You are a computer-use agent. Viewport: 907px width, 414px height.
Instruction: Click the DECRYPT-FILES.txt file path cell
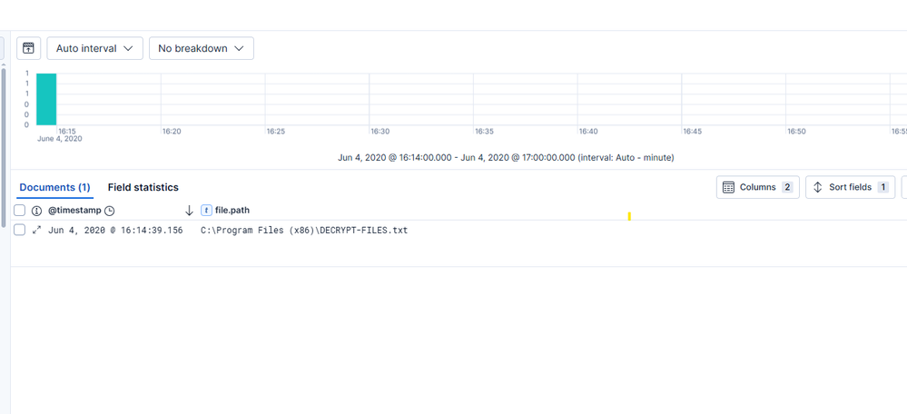pos(304,231)
